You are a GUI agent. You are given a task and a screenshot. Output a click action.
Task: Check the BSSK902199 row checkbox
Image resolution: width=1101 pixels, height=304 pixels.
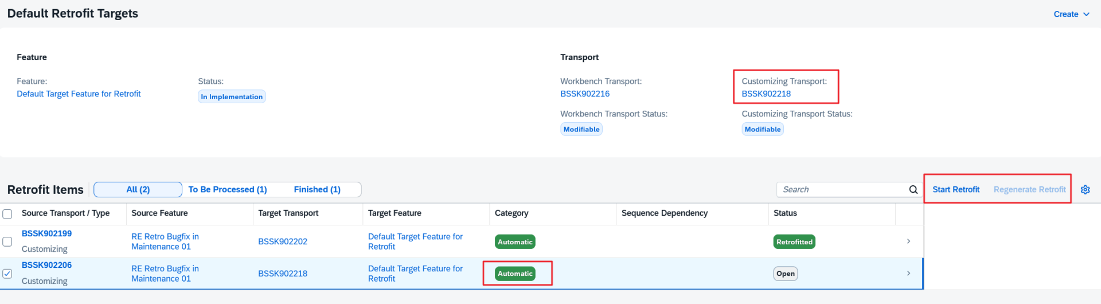click(x=7, y=241)
